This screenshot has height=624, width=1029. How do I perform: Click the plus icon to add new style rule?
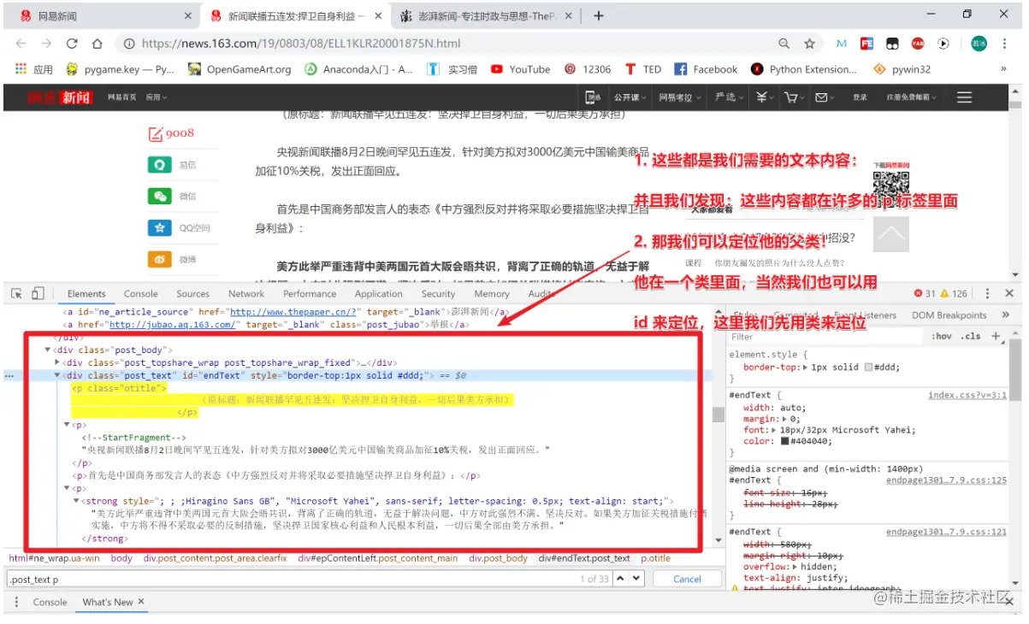click(x=995, y=336)
